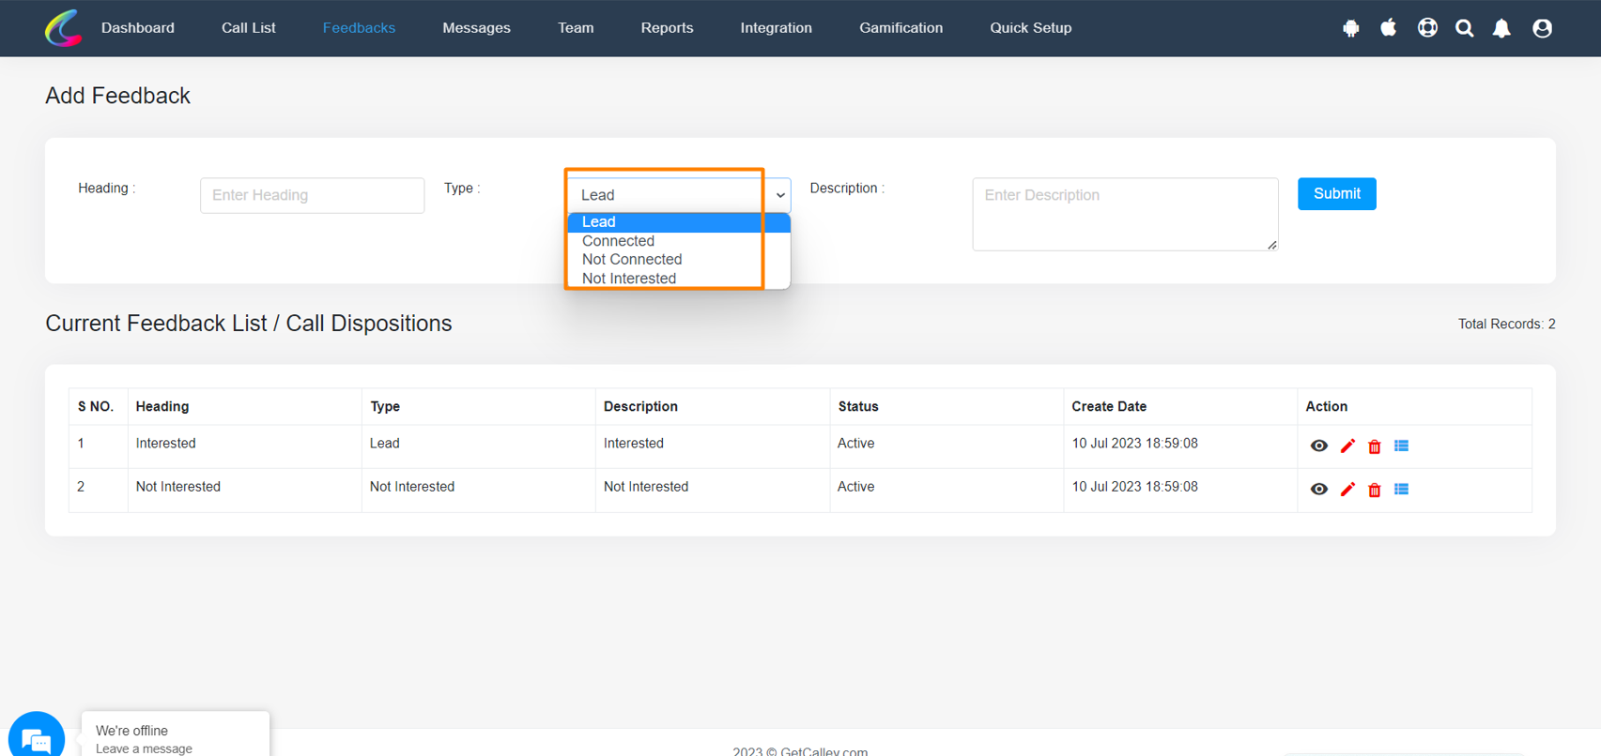The image size is (1601, 756).
Task: Delete the Not Interested feedback row
Action: (1375, 490)
